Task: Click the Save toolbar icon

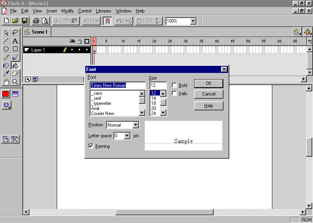Action: (25, 21)
